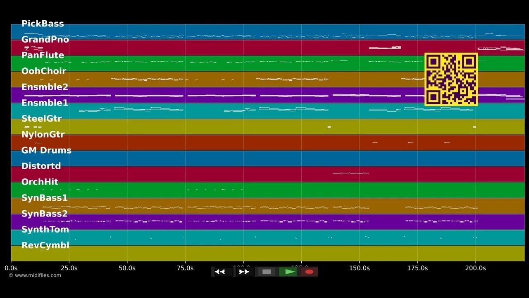Image resolution: width=529 pixels, height=298 pixels.
Task: Click the 175.0s timeline marker
Action: [x=417, y=268]
